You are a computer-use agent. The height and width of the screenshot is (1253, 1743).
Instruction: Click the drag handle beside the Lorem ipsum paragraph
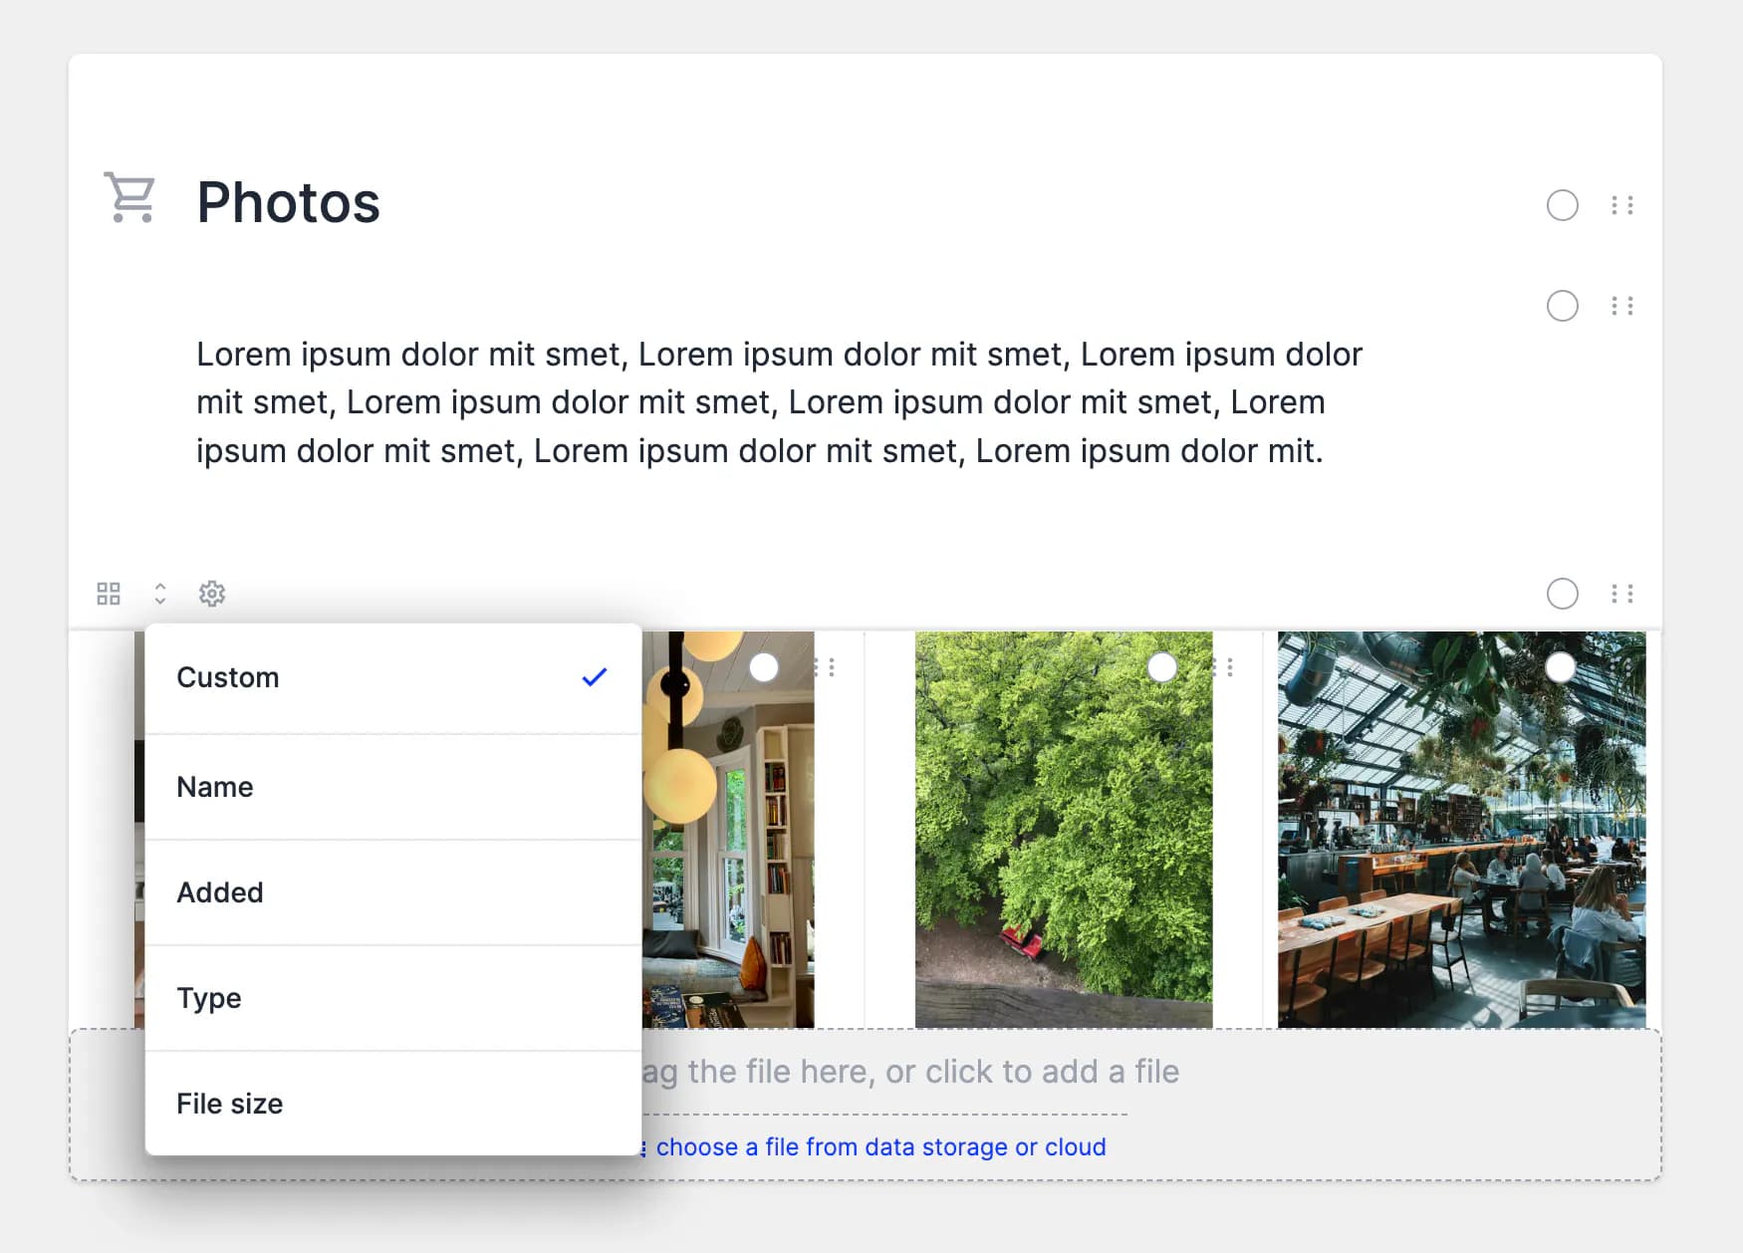(x=1621, y=306)
